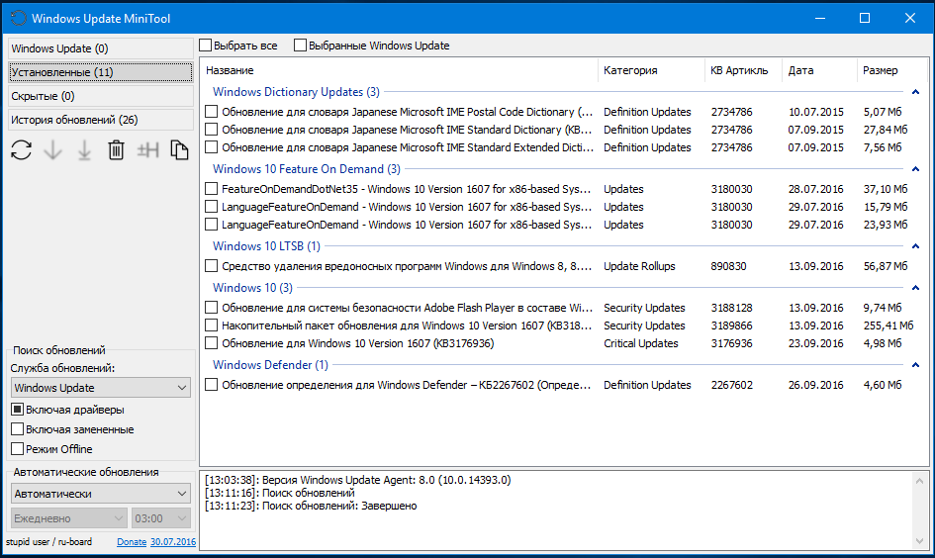Click log line Поиск обновлений: Завершено
Screen dimensions: 935x558
[311, 506]
